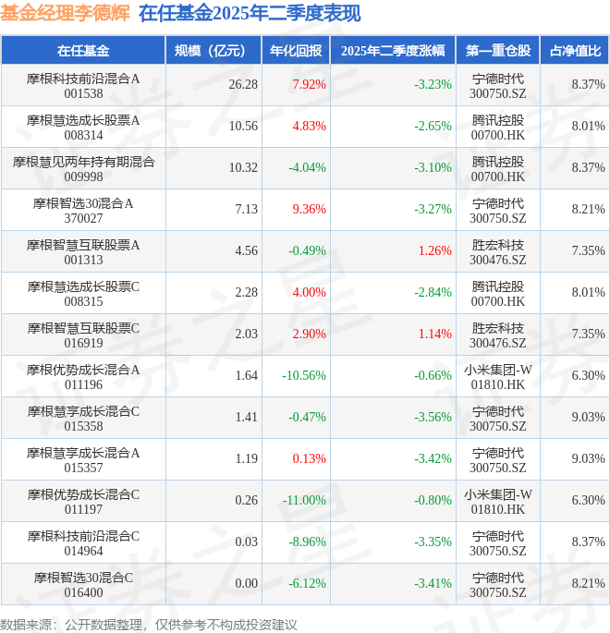
Task: Click the -3.23% quarterly change
Action: tap(433, 84)
